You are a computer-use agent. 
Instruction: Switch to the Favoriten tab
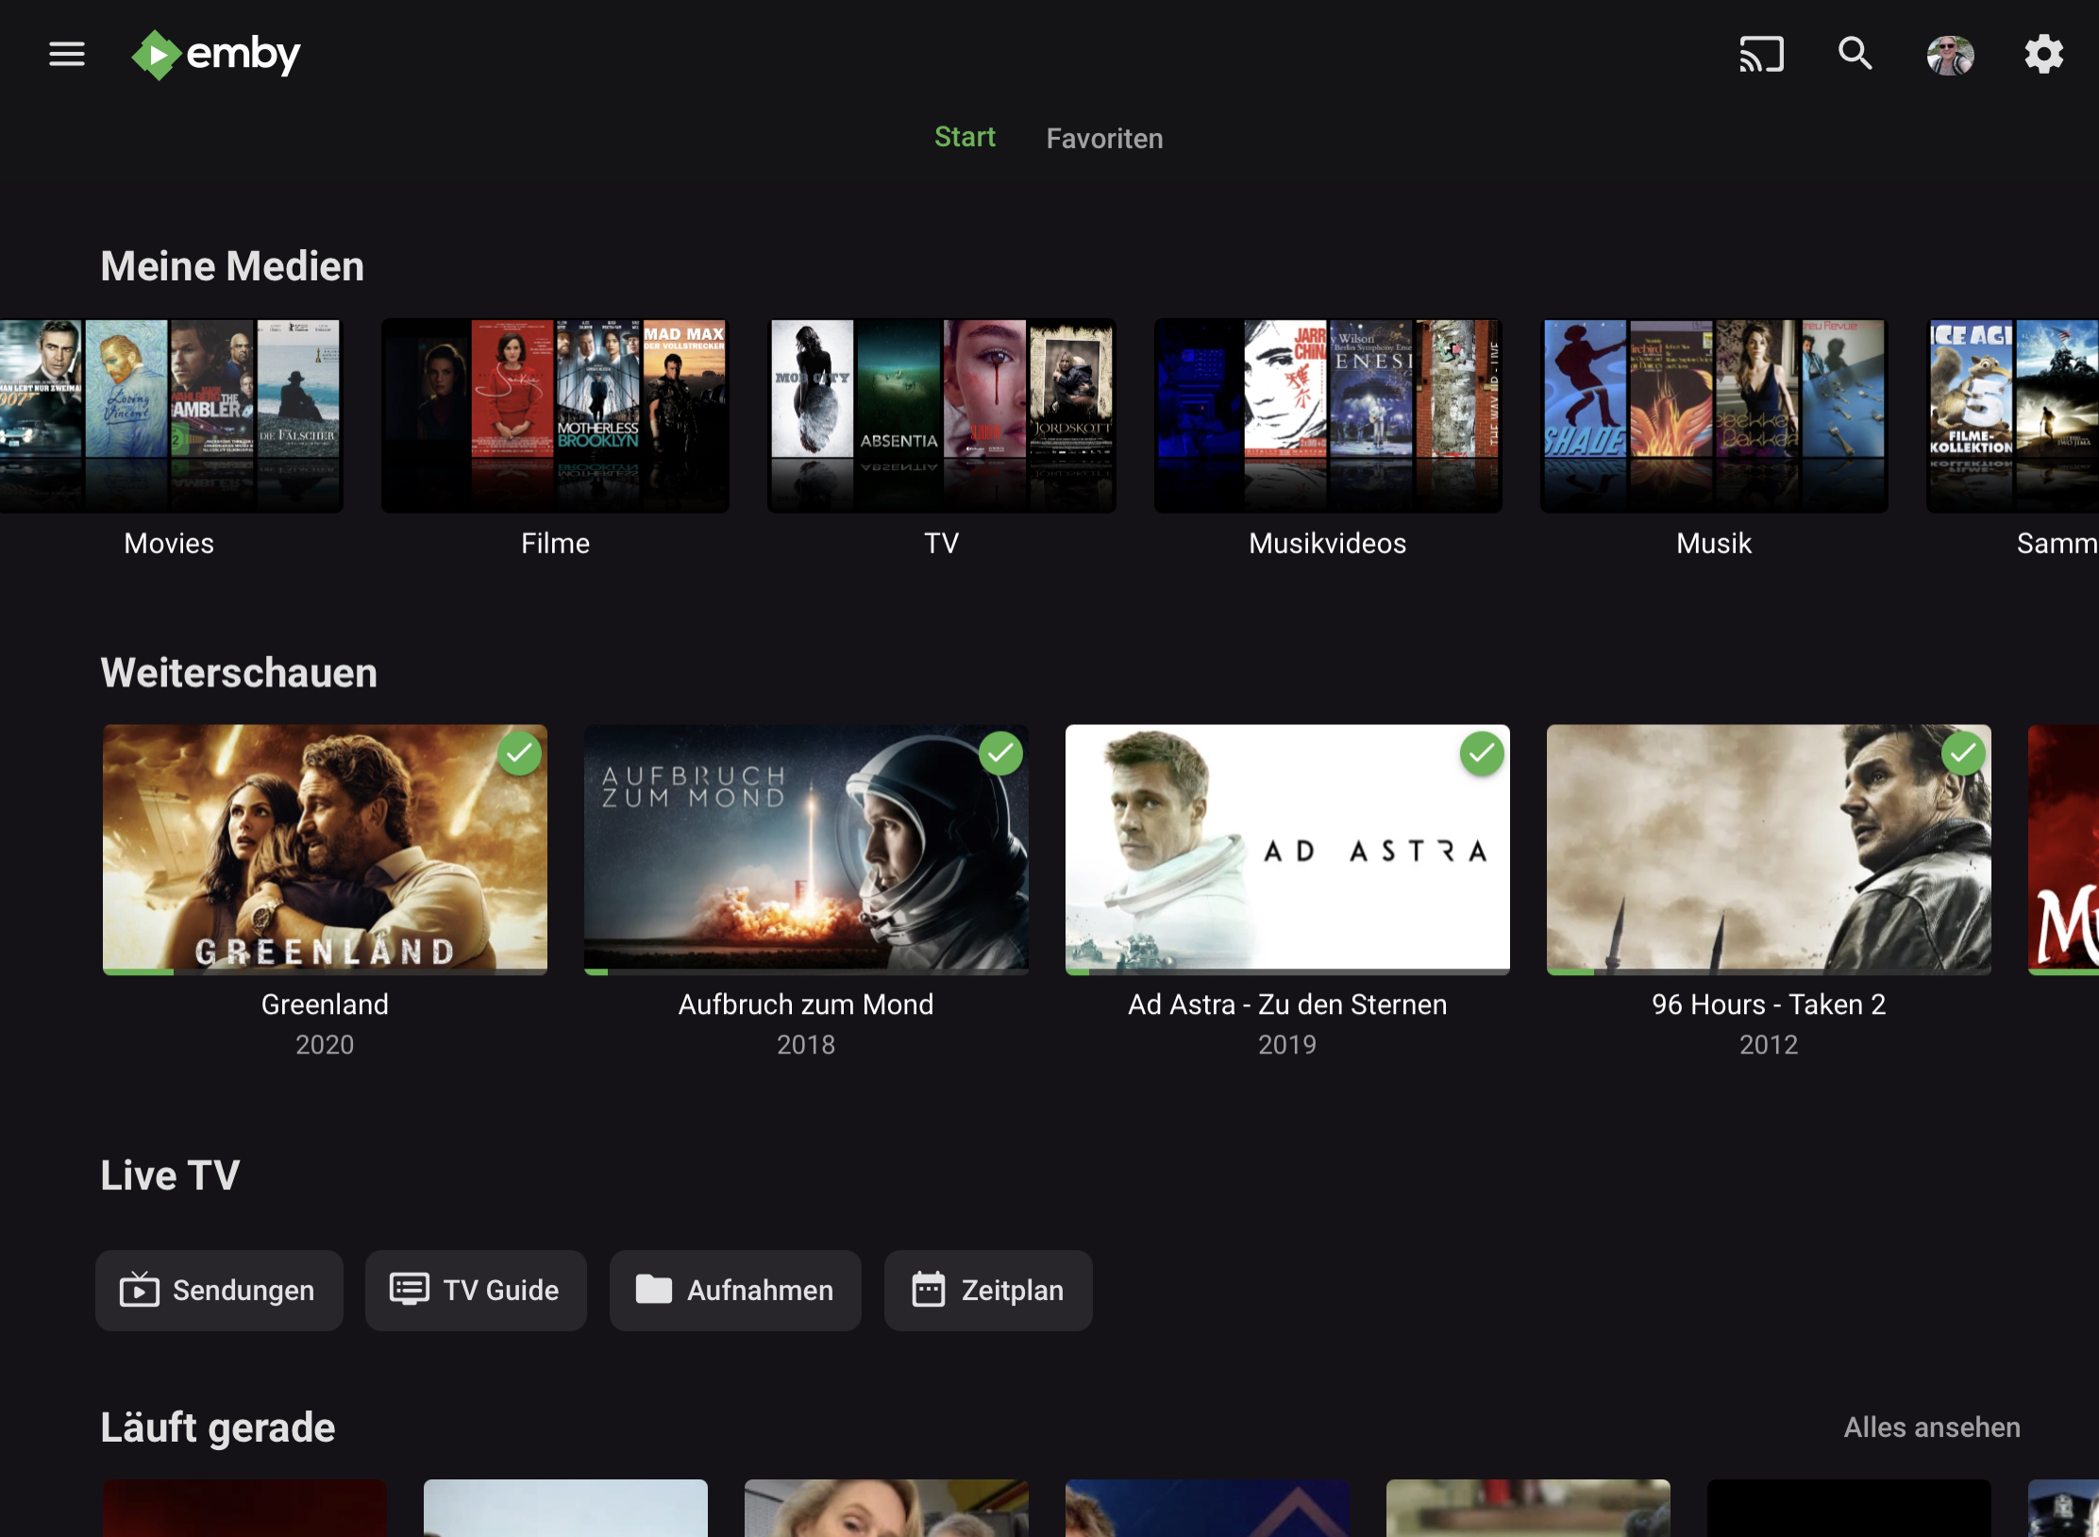pos(1104,139)
